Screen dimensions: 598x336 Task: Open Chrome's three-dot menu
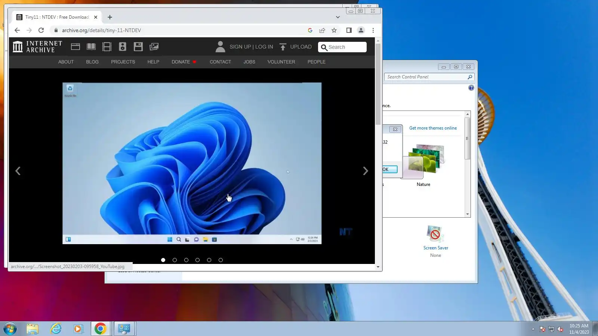pyautogui.click(x=373, y=30)
